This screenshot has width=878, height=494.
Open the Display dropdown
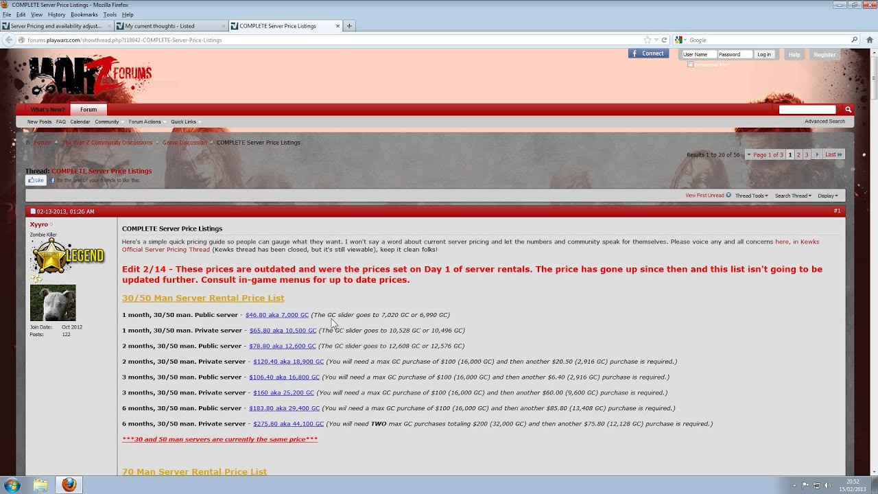tap(827, 196)
